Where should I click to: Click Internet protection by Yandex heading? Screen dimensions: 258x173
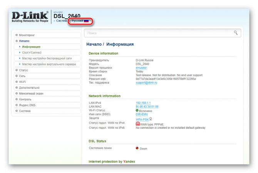pos(112,161)
